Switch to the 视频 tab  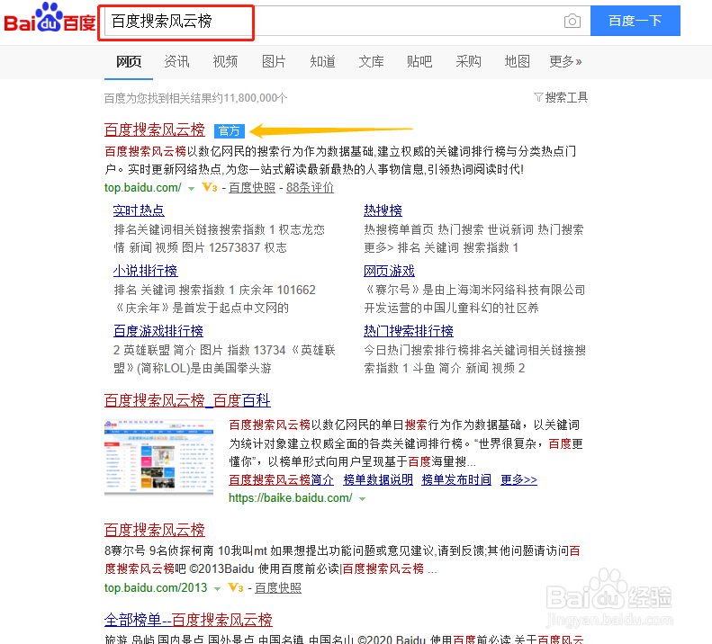(225, 61)
